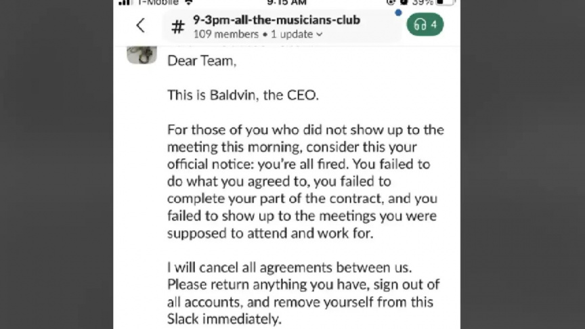Tap the cellular signal bars icon
Image resolution: width=585 pixels, height=329 pixels.
[x=125, y=3]
